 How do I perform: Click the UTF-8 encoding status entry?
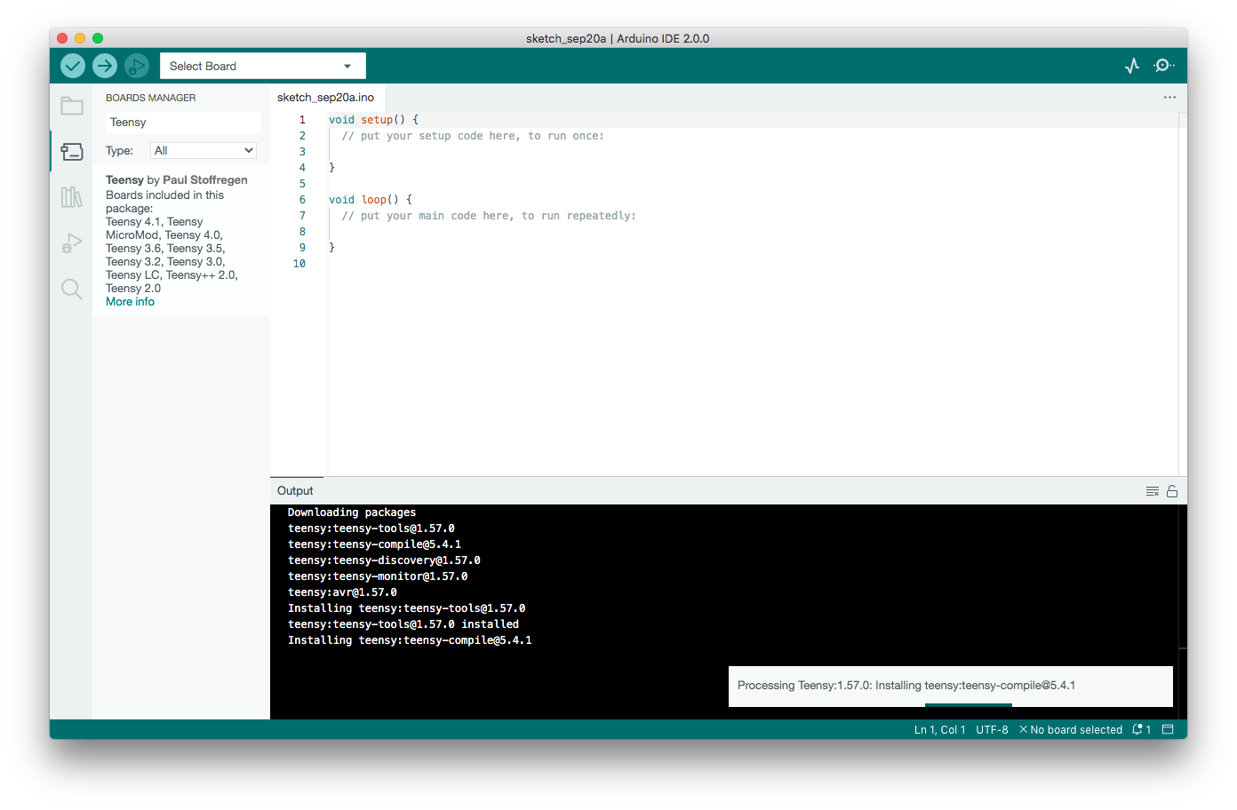[x=992, y=730]
